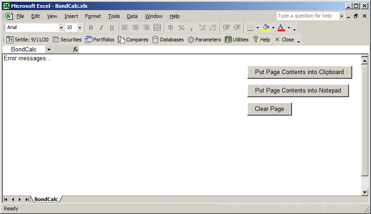Expand the font size dropdown
This screenshot has height=214, width=371.
point(80,28)
